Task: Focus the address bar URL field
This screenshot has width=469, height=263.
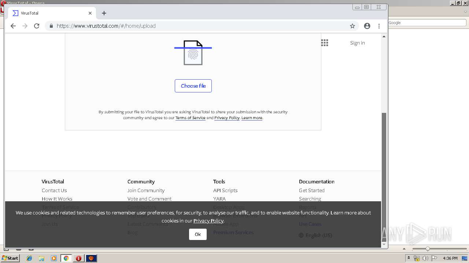Action: [x=201, y=26]
